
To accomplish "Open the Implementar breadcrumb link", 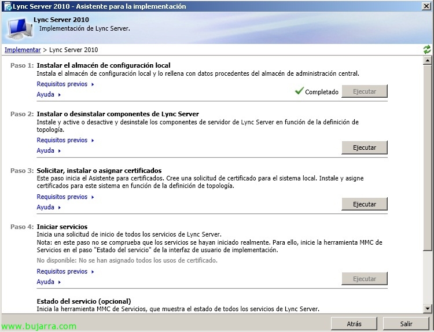I will coord(23,50).
